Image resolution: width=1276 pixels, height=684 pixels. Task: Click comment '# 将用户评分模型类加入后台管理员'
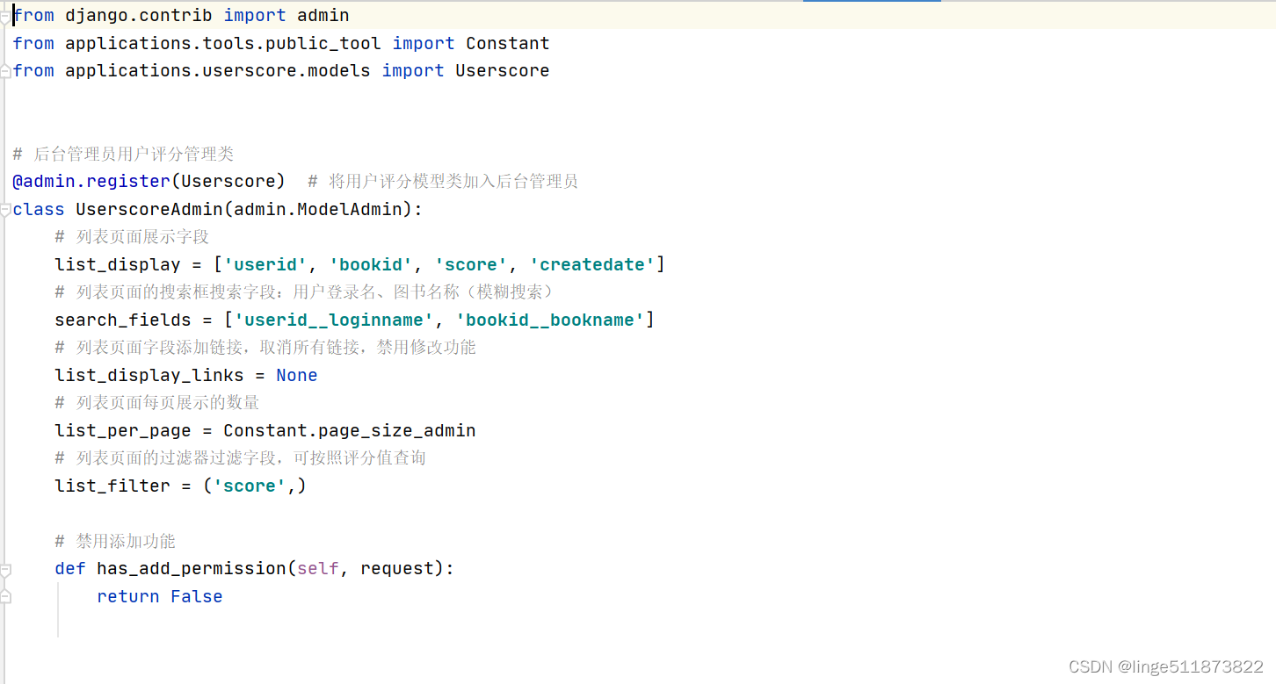point(443,181)
